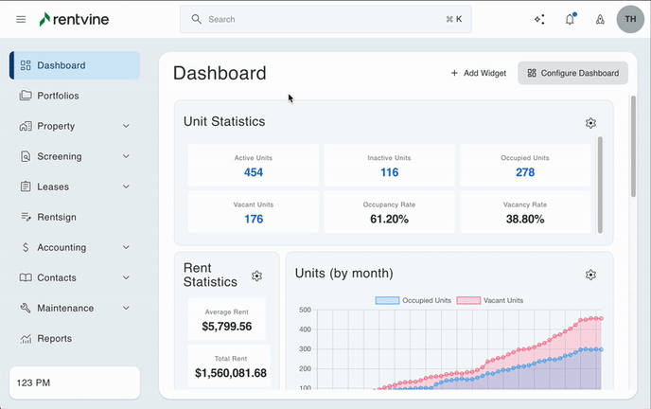Open Units by month settings gear
Screen dimensions: 651x409
click(x=590, y=275)
